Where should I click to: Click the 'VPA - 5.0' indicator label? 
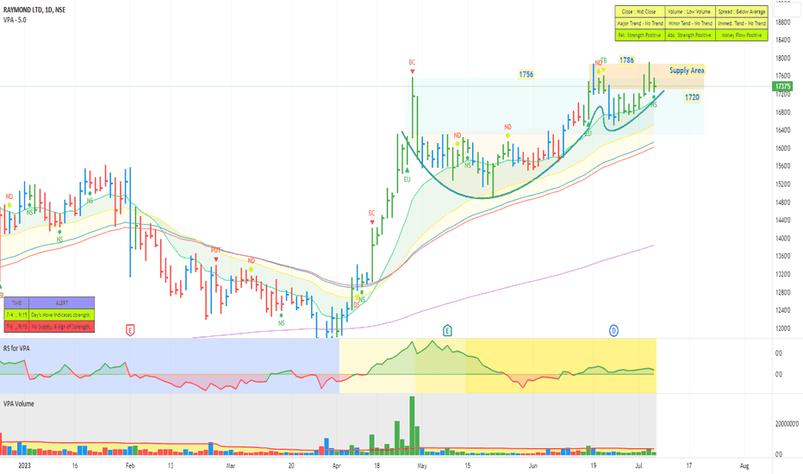pos(15,20)
